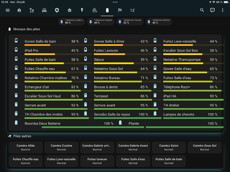Click the Netatmo Sous-Sol level bar
The image size is (230, 172).
point(127,72)
